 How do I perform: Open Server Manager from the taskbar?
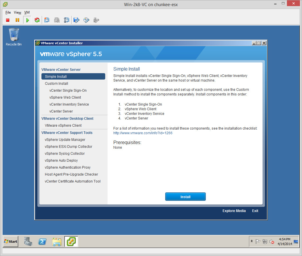pyautogui.click(x=28, y=242)
